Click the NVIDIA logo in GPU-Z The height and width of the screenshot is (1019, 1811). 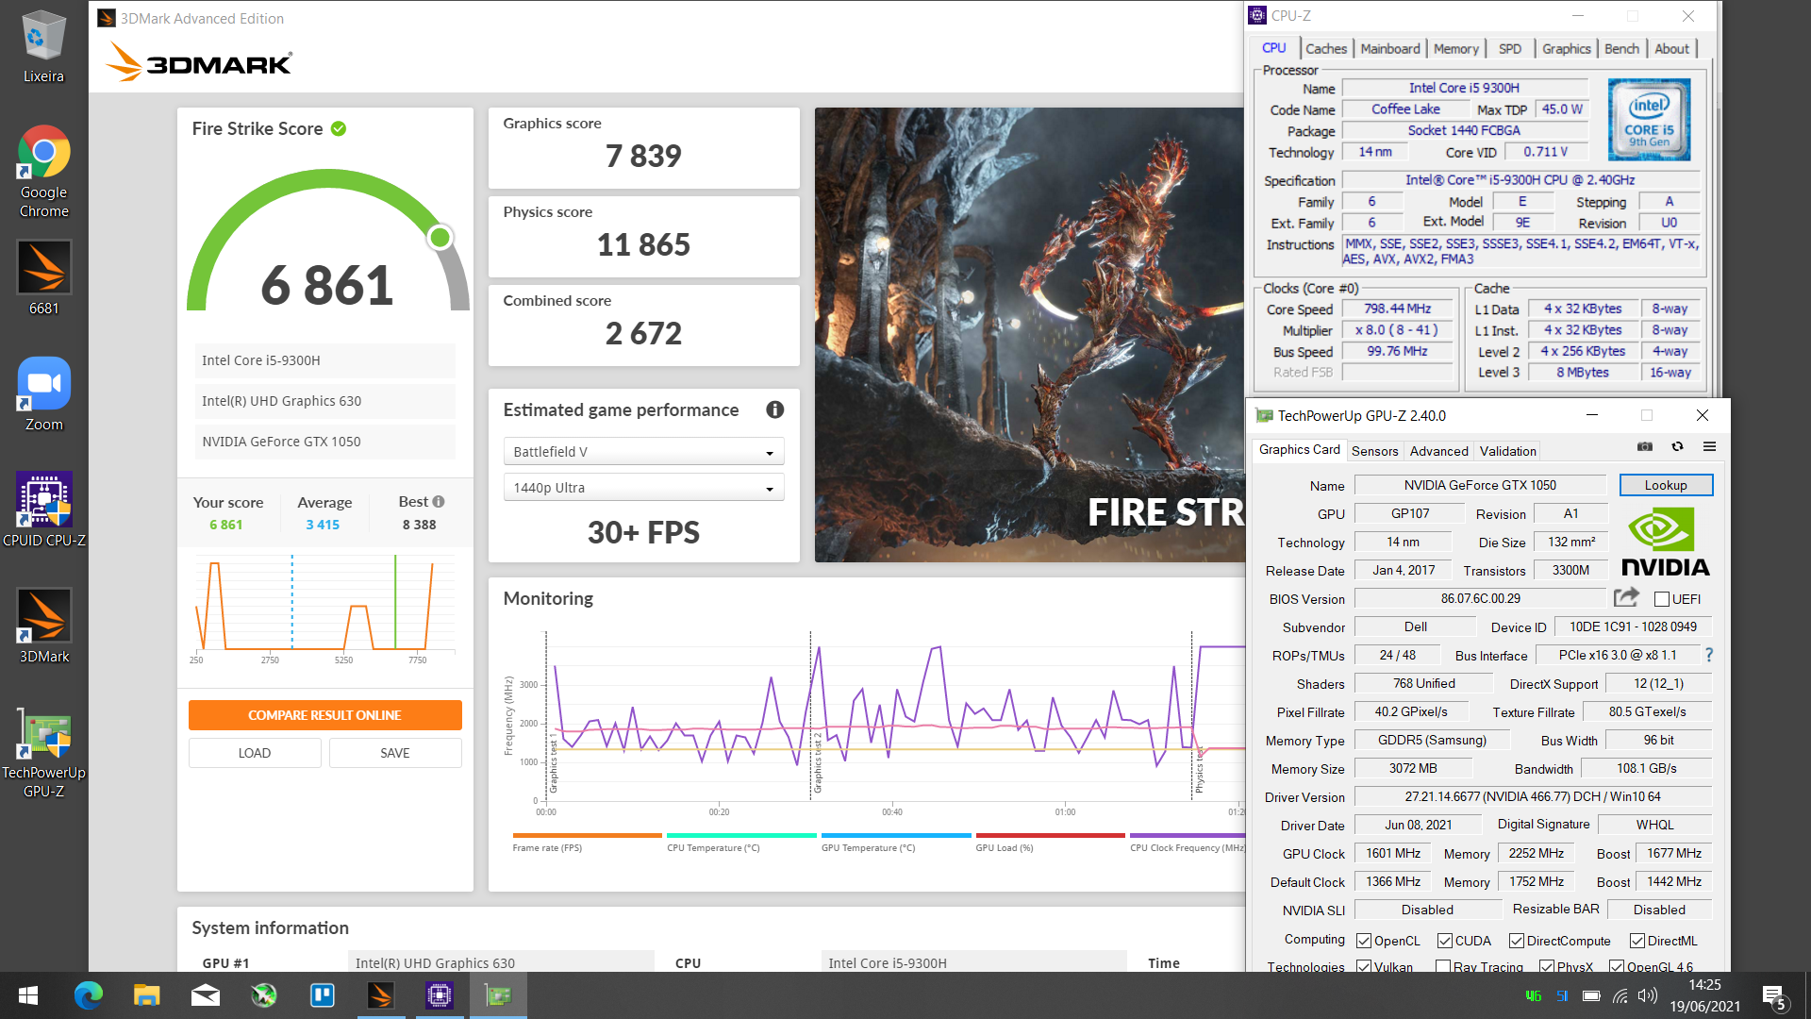coord(1665,542)
